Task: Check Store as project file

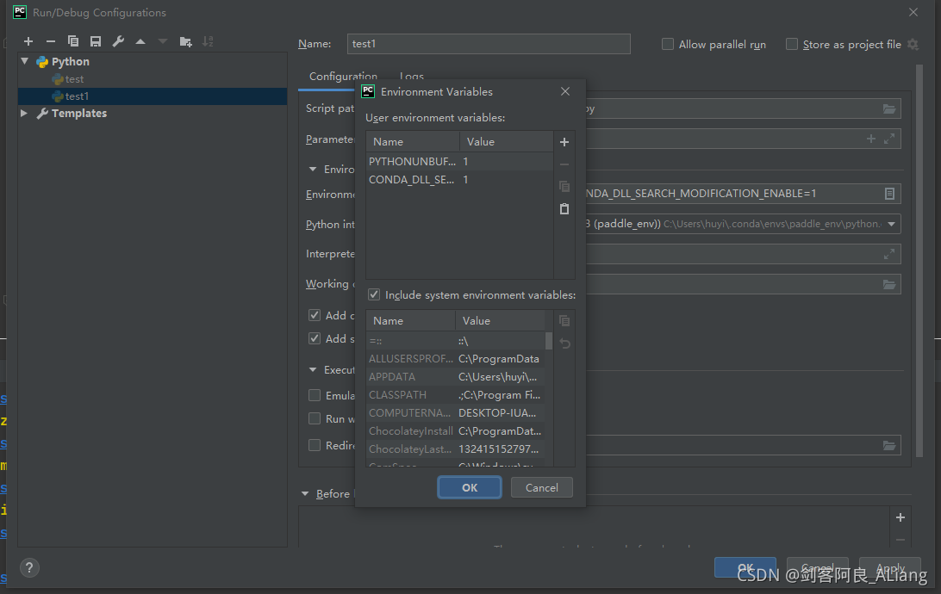Action: pyautogui.click(x=792, y=44)
